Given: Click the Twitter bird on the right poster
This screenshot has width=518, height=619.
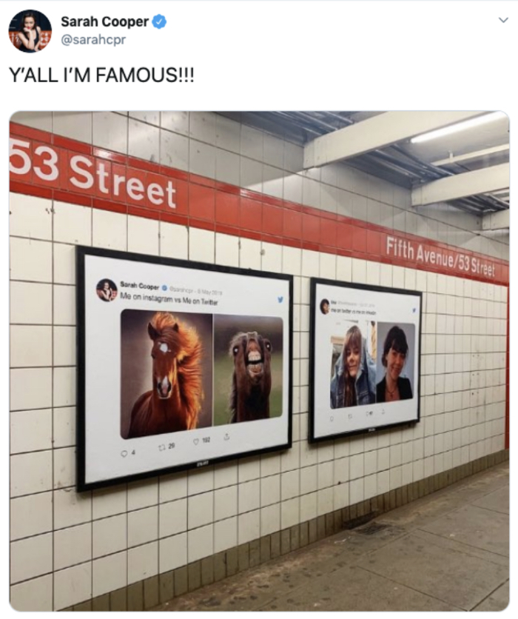Looking at the screenshot, I should click(x=414, y=311).
